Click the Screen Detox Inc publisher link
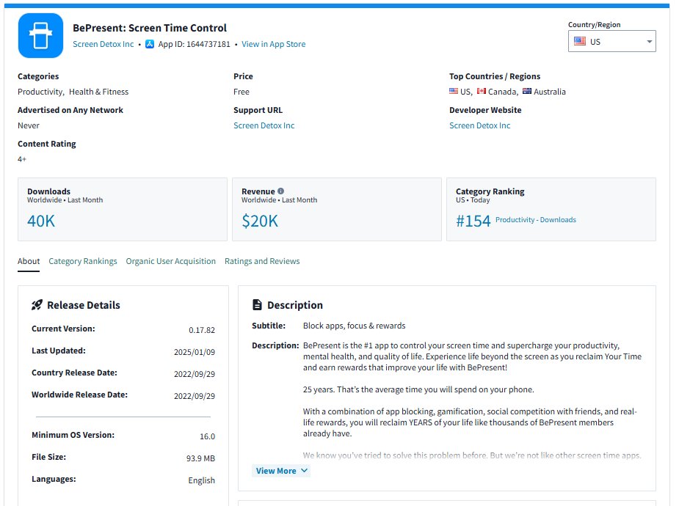Image resolution: width=679 pixels, height=506 pixels. pyautogui.click(x=104, y=44)
